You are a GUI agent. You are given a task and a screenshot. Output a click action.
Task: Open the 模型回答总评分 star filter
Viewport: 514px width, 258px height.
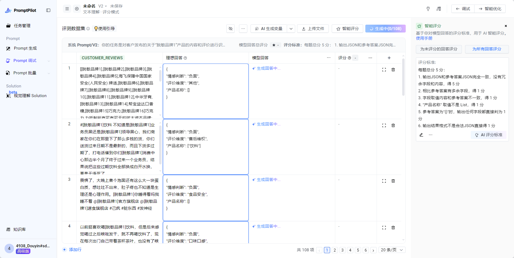pos(276,45)
